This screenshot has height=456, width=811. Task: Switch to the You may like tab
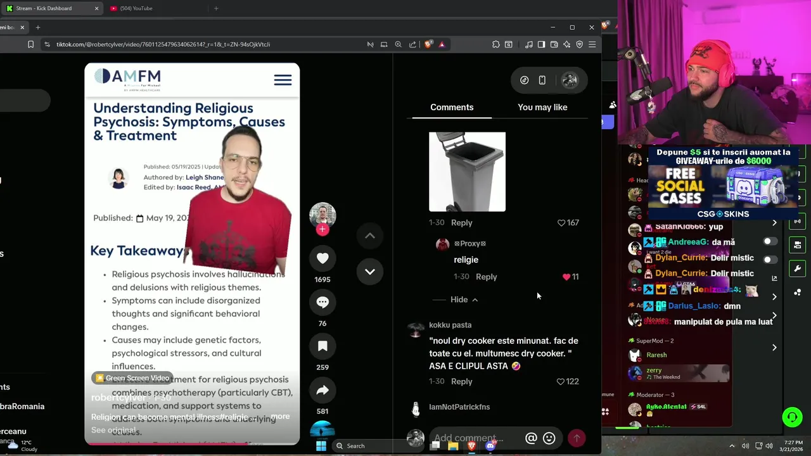coord(542,107)
